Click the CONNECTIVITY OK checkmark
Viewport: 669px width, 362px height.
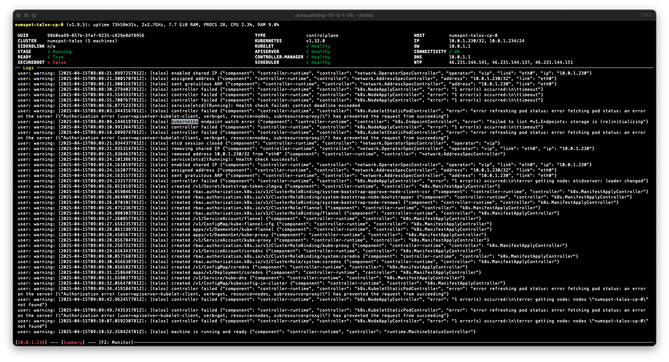450,52
